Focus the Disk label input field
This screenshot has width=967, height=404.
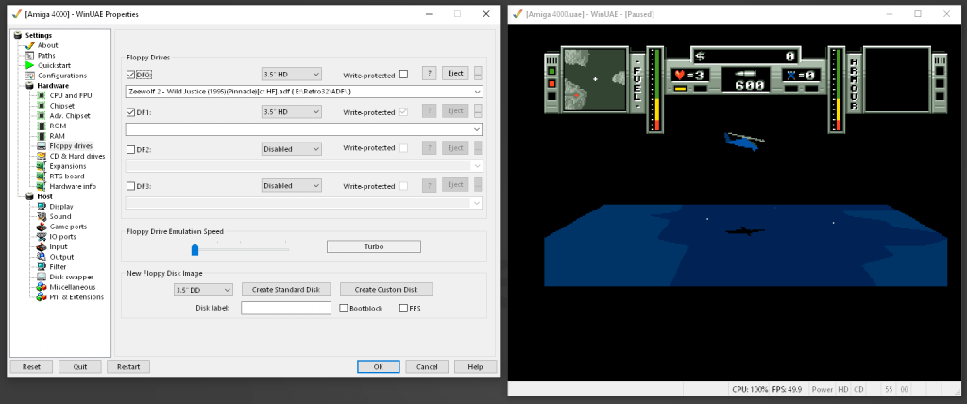[286, 308]
